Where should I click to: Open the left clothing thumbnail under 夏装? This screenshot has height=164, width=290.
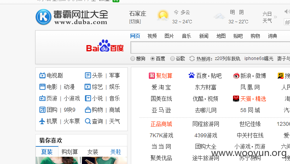[58, 160]
